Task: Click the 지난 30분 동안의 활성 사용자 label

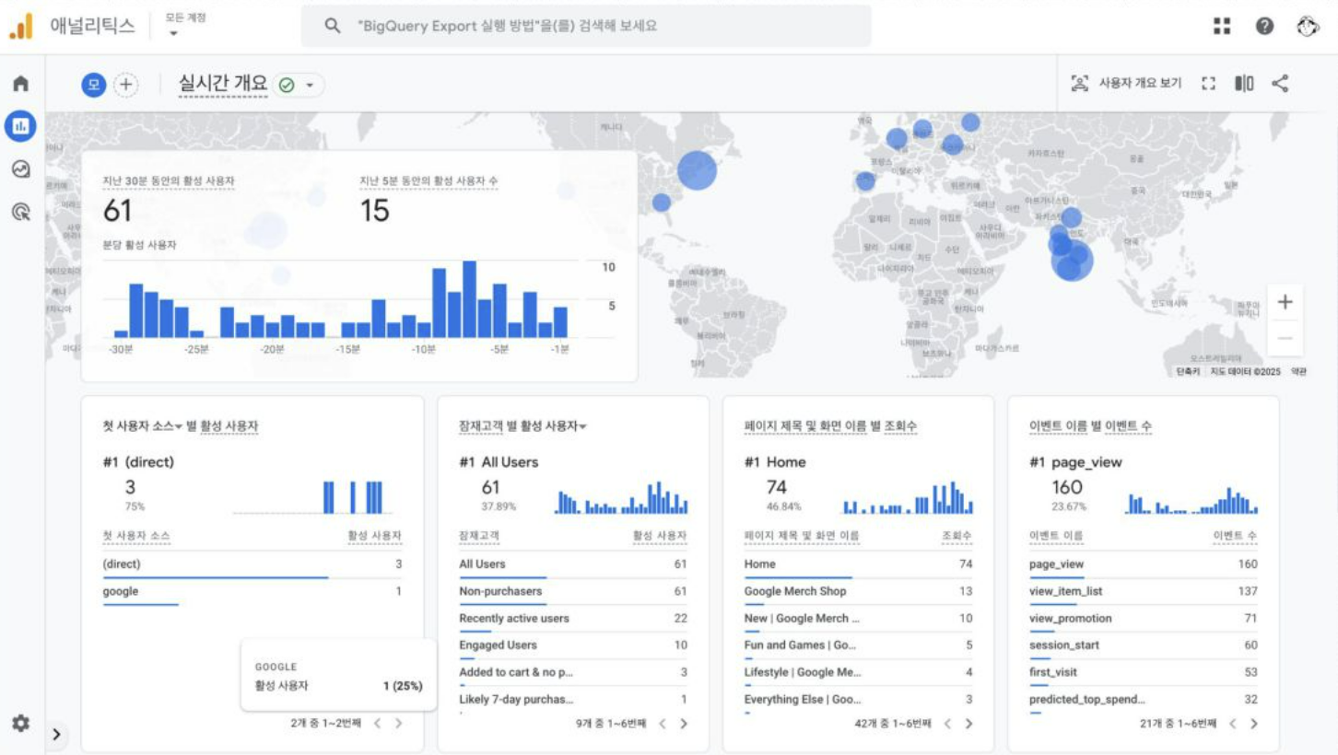Action: pyautogui.click(x=169, y=181)
